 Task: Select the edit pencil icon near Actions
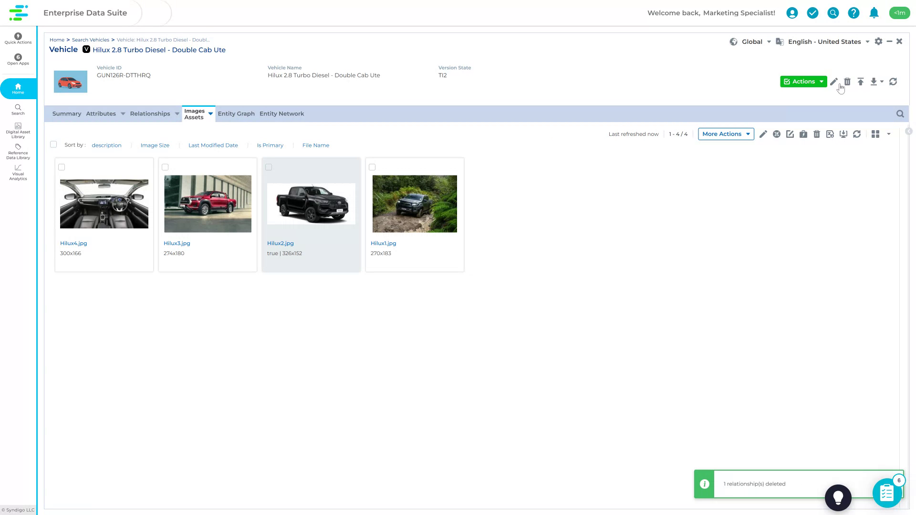point(834,82)
